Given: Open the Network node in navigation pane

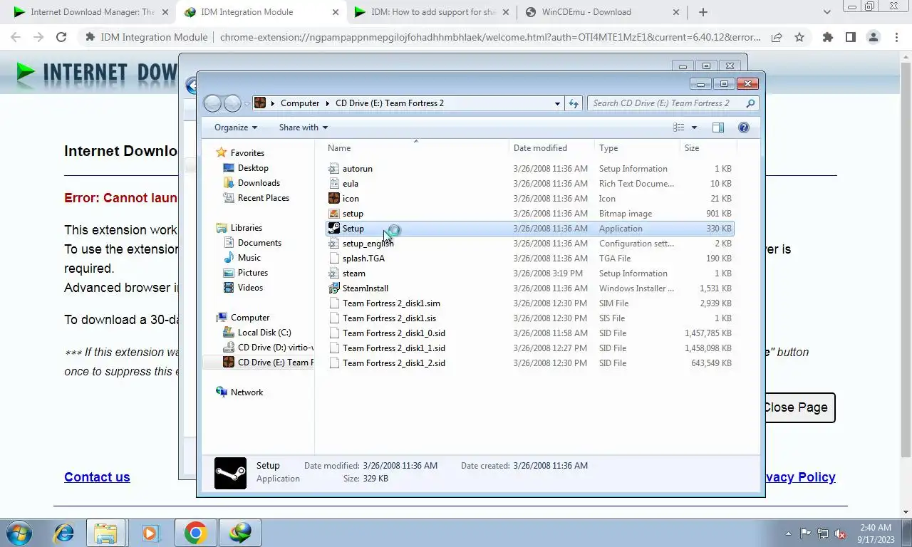Looking at the screenshot, I should 247,392.
